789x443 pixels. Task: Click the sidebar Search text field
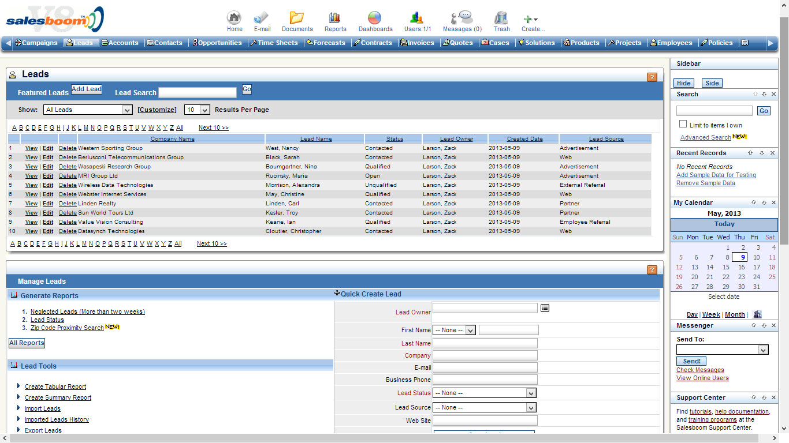tap(714, 111)
